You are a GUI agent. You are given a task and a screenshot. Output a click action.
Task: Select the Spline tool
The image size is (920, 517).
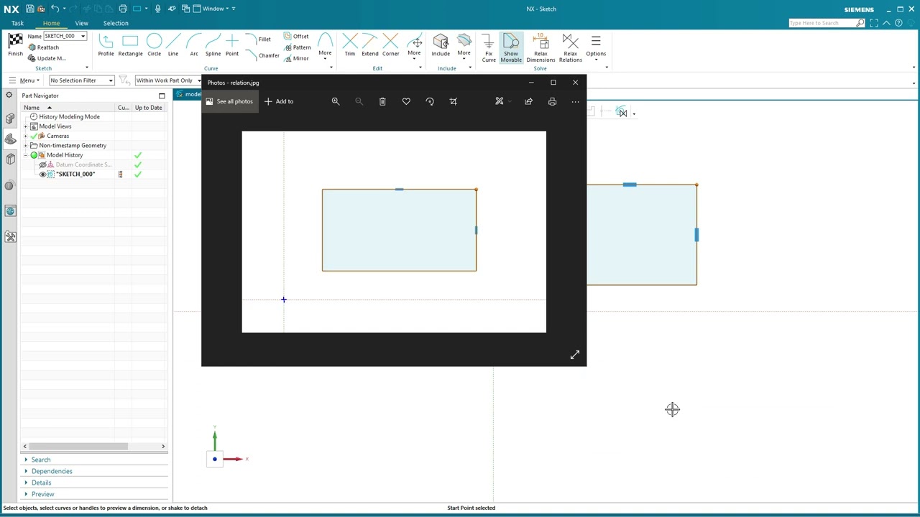pos(213,45)
